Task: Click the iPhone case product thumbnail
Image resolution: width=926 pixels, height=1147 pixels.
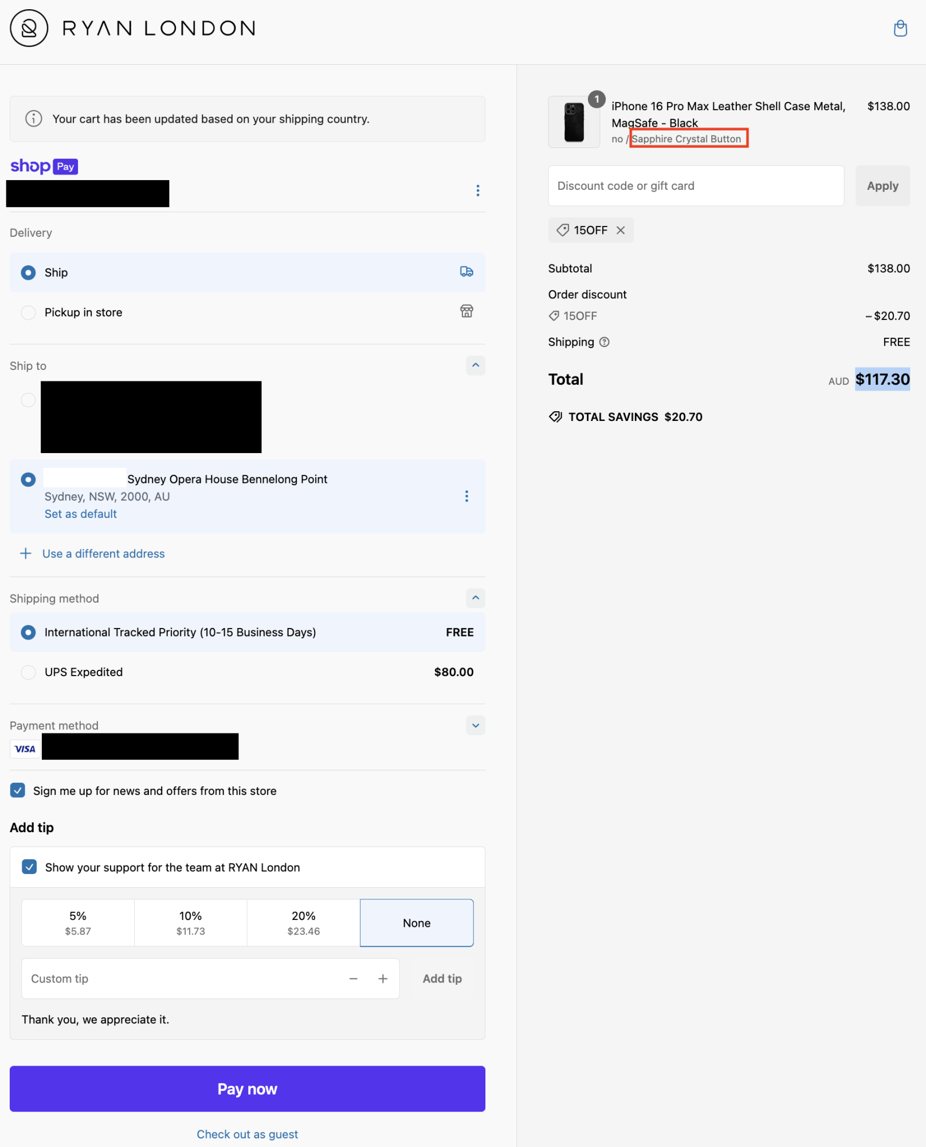Action: (574, 122)
